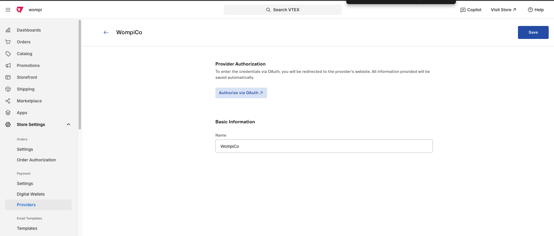Click the Name input field
Image resolution: width=554 pixels, height=236 pixels.
(x=324, y=146)
